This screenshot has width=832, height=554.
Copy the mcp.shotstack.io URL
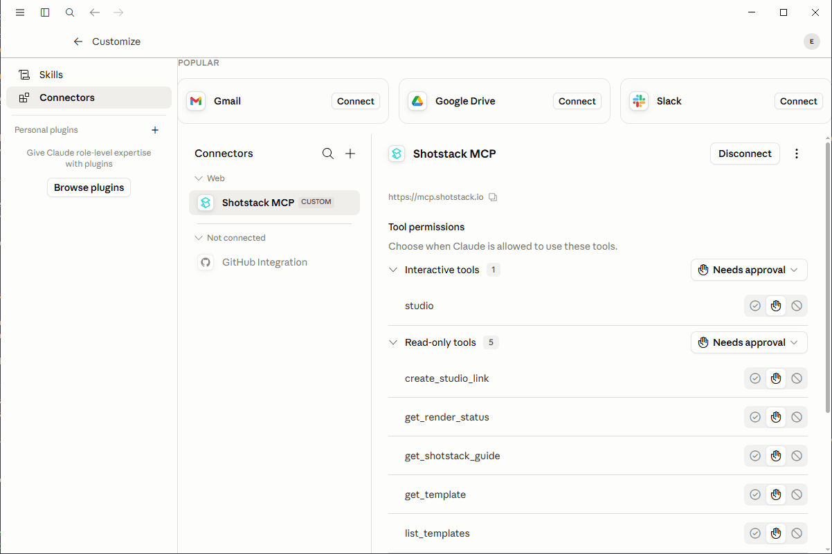coord(493,197)
